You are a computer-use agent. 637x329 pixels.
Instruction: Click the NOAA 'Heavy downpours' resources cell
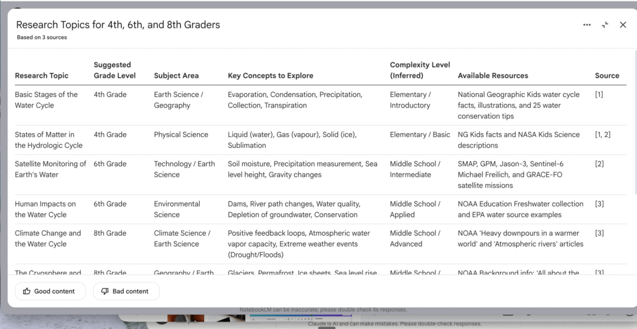(521, 238)
